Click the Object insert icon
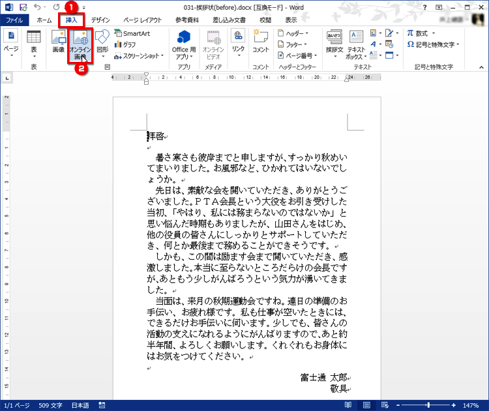 (x=392, y=55)
